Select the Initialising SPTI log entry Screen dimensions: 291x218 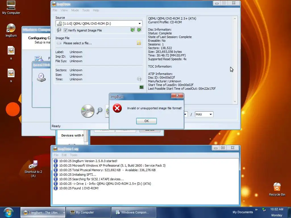(x=78, y=175)
